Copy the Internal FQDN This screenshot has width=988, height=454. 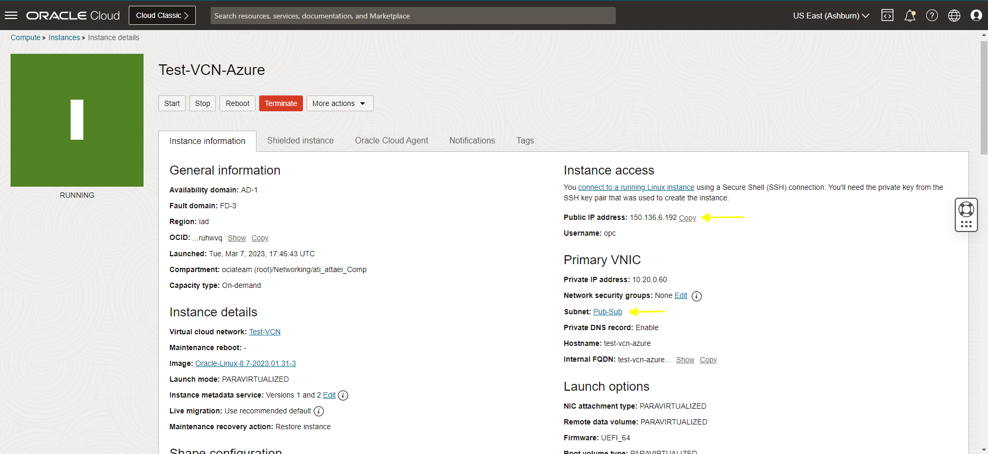(708, 360)
